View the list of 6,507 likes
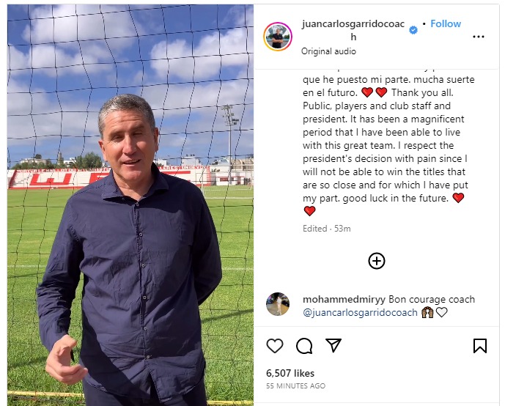The height and width of the screenshot is (406, 505). [x=290, y=373]
